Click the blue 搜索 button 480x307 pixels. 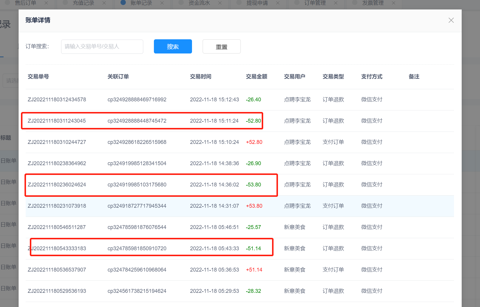173,46
